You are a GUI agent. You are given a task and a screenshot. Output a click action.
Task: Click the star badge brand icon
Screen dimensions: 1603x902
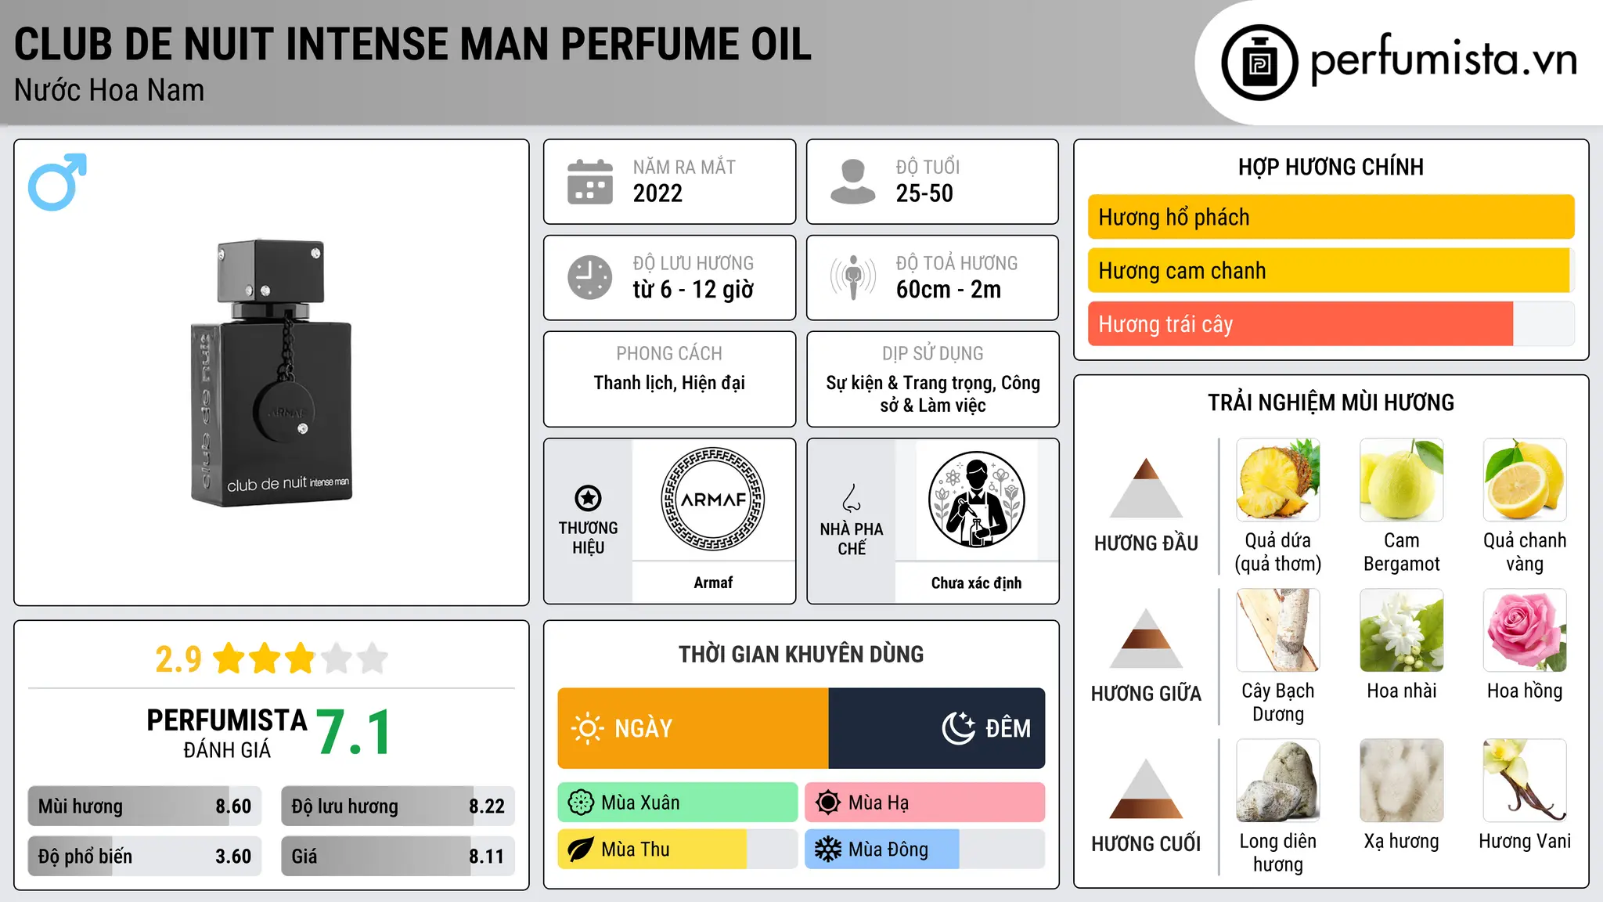point(588,498)
